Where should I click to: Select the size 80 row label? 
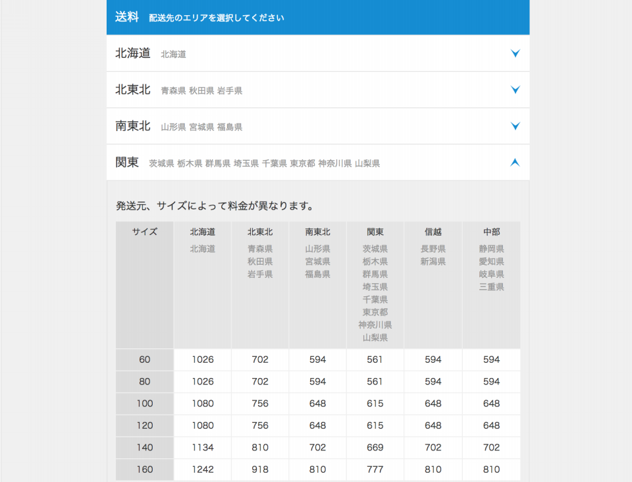(x=145, y=382)
